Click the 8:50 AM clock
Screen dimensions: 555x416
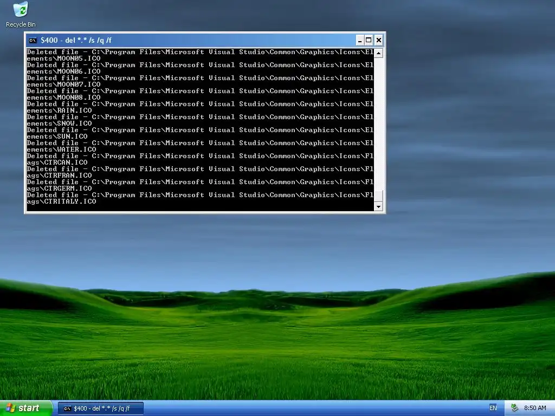[535, 408]
